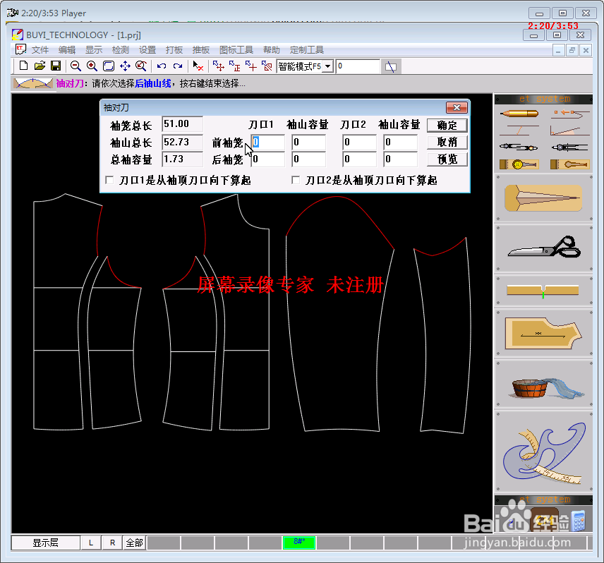Click the L layer button
Image resolution: width=604 pixels, height=563 pixels.
(91, 543)
